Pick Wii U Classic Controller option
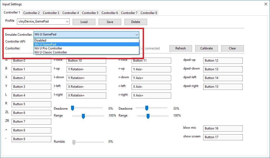Screen dimensions: 270x158 (86, 52)
